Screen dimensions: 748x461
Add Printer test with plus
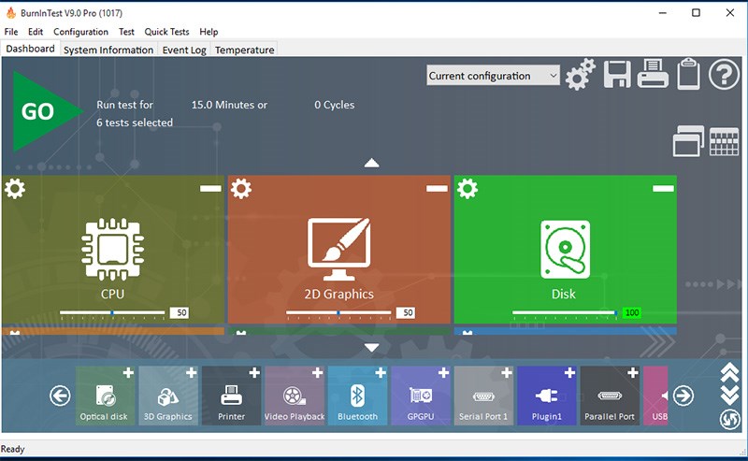(254, 373)
